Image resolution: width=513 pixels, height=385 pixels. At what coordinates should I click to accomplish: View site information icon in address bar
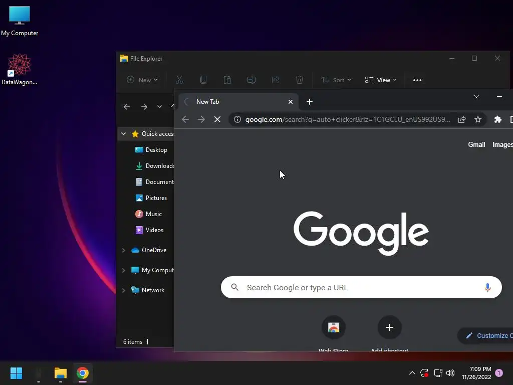237,119
